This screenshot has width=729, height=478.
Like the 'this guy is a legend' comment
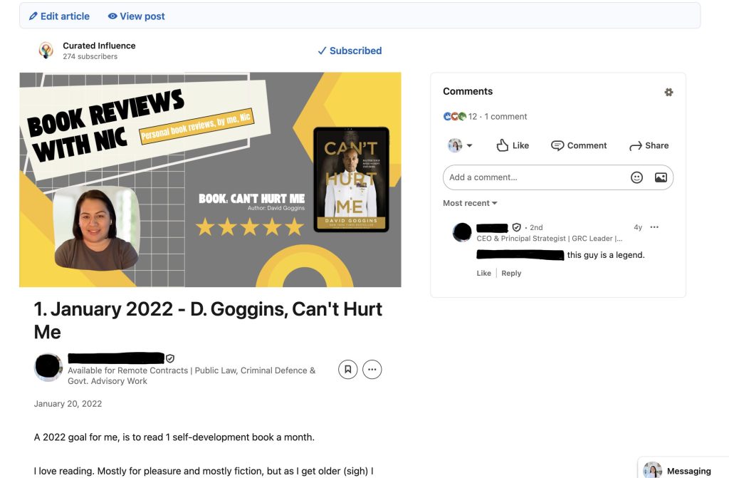[483, 274]
